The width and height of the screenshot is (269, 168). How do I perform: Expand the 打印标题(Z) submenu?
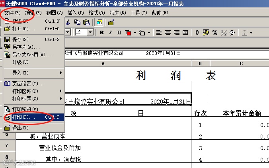coord(34,99)
